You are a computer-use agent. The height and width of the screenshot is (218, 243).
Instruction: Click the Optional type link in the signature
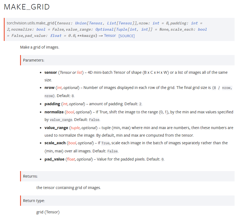[105, 29]
